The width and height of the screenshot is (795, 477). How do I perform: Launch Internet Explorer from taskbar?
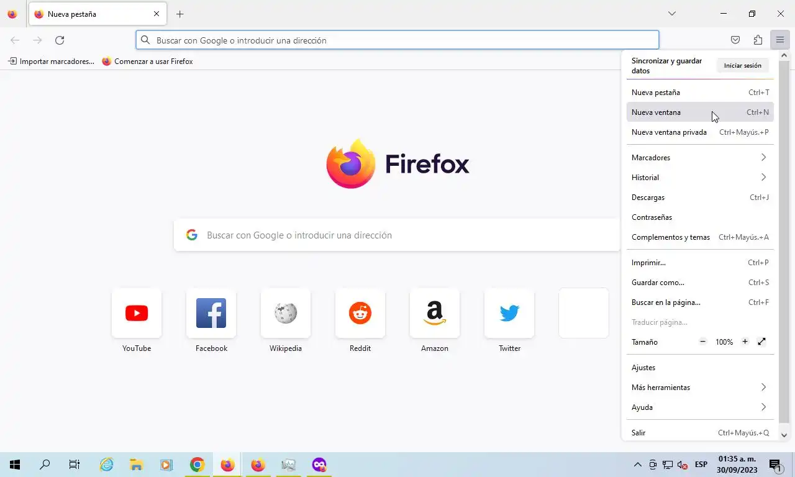coord(107,465)
